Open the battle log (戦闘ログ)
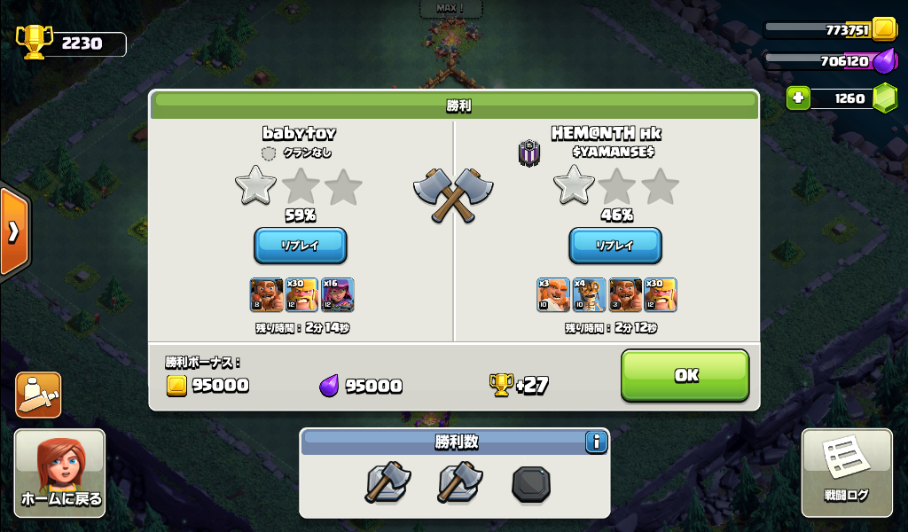 [847, 473]
